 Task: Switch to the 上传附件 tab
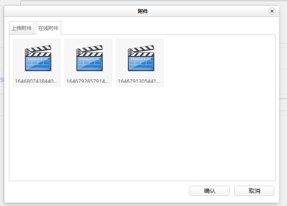click(22, 28)
